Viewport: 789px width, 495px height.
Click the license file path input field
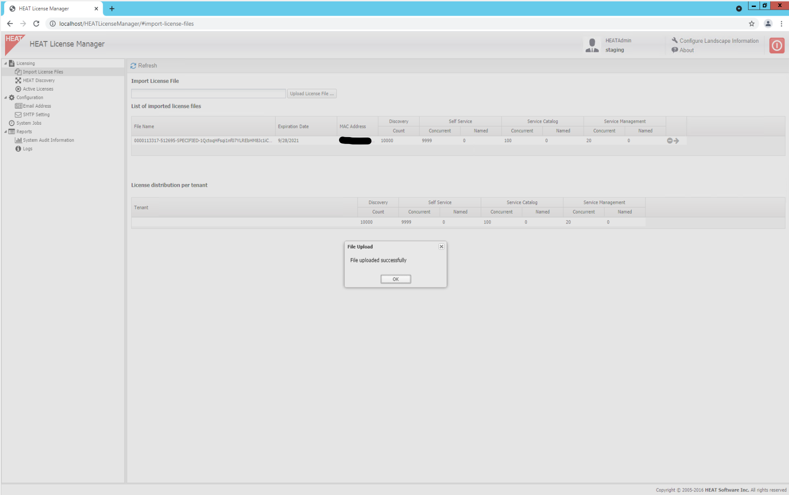pos(208,93)
